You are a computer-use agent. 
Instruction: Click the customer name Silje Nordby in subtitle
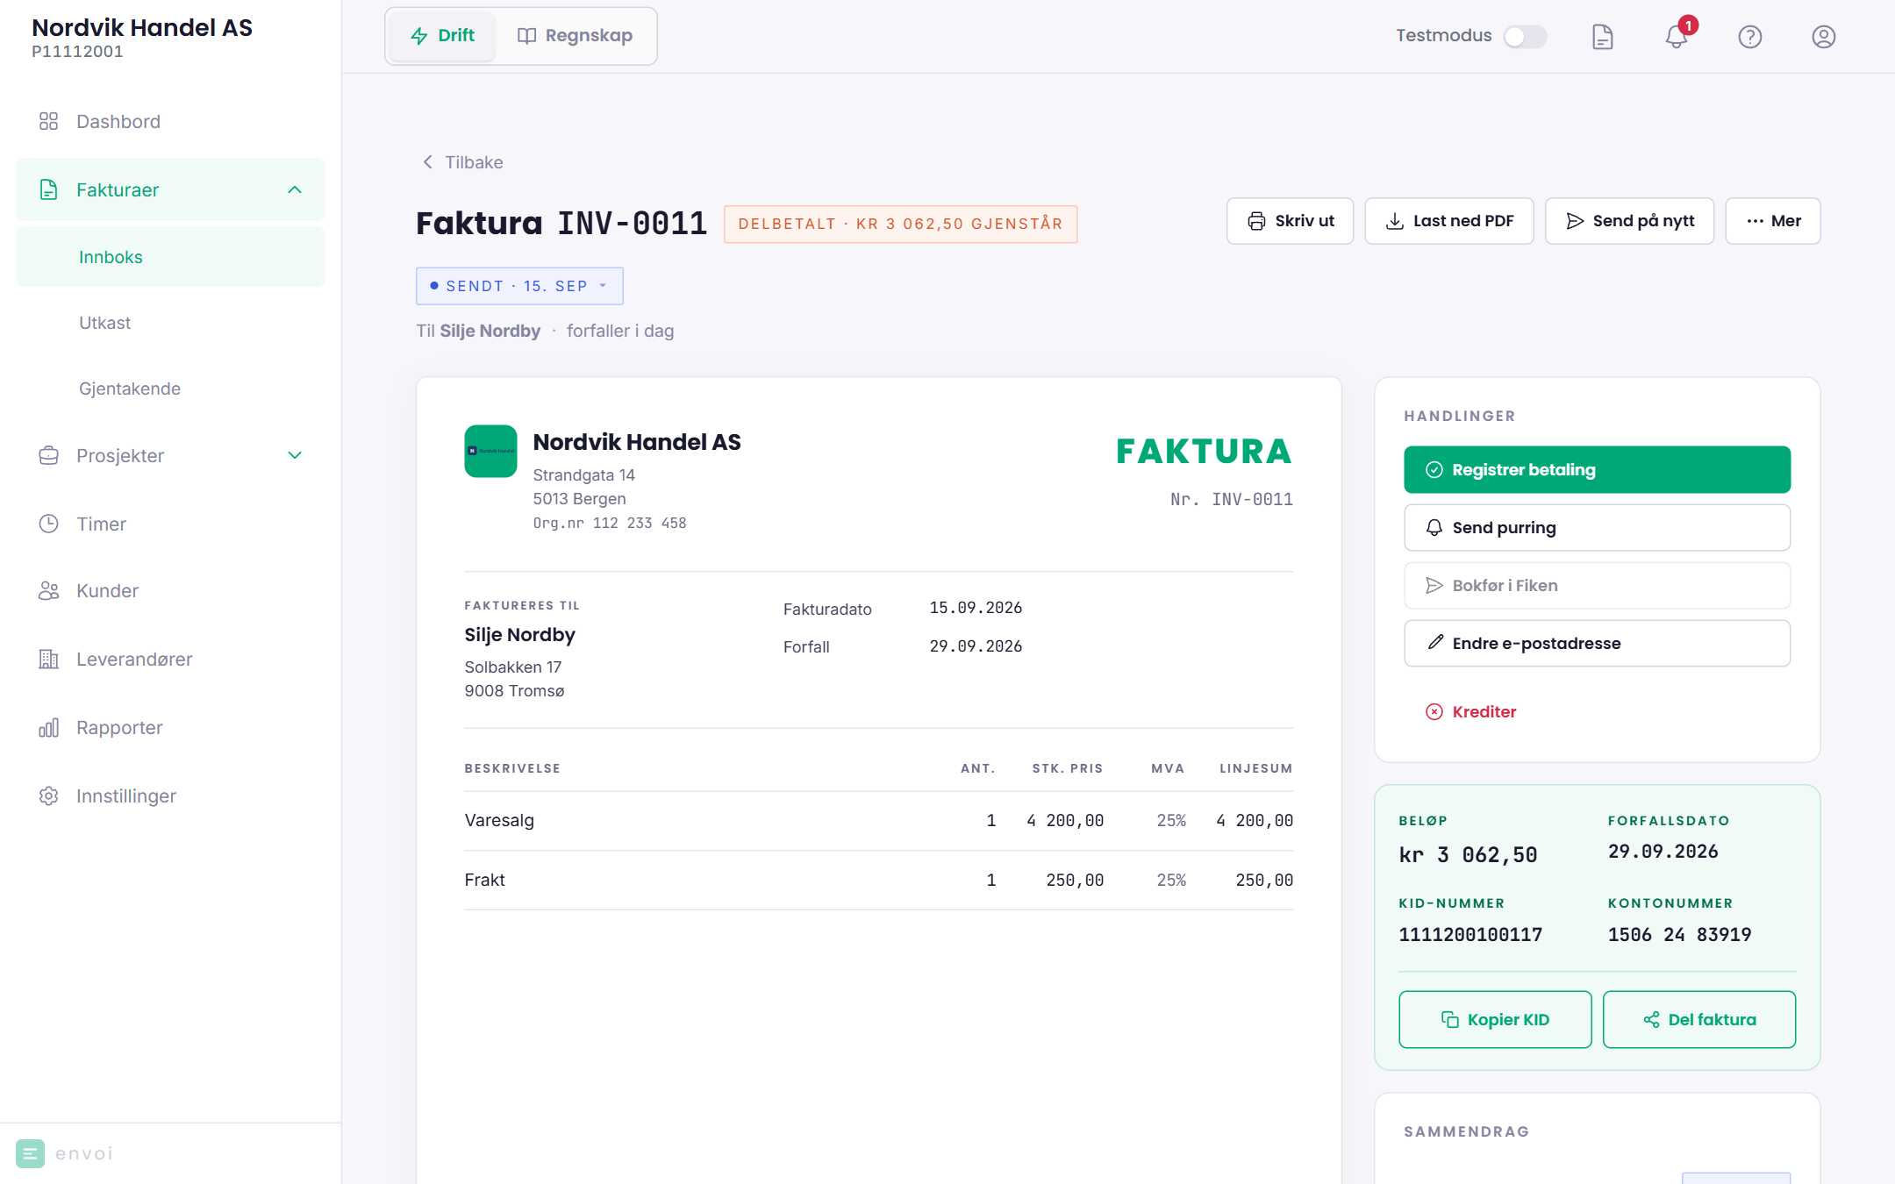click(490, 331)
